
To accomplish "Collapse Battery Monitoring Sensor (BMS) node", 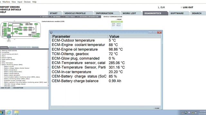I will tap(1, 65).
